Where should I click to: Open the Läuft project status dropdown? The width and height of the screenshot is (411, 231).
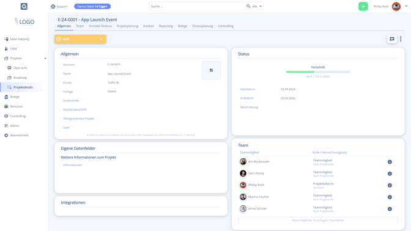pyautogui.click(x=80, y=39)
